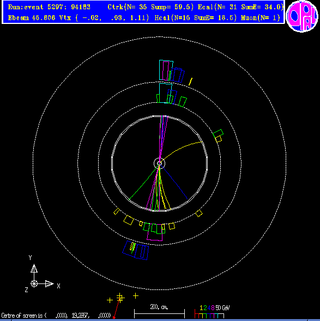Click the OPAL logo in corner
The image size is (320, 321).
302,16
